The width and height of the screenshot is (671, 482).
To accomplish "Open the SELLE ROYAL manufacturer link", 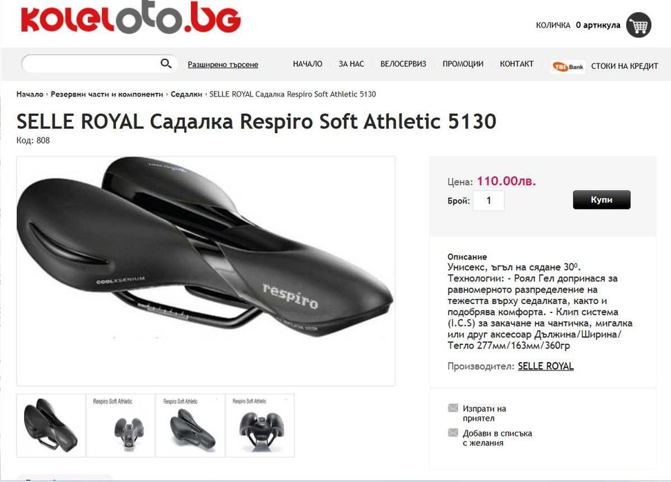I will (x=545, y=366).
